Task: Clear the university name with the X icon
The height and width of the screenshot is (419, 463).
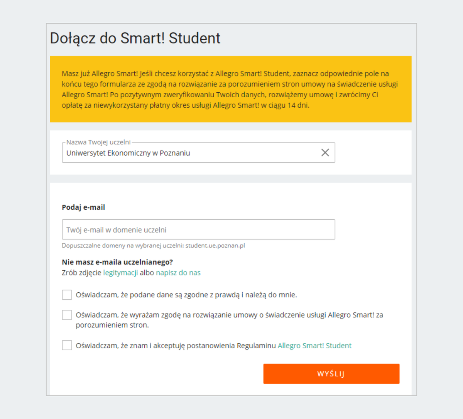Action: 325,153
